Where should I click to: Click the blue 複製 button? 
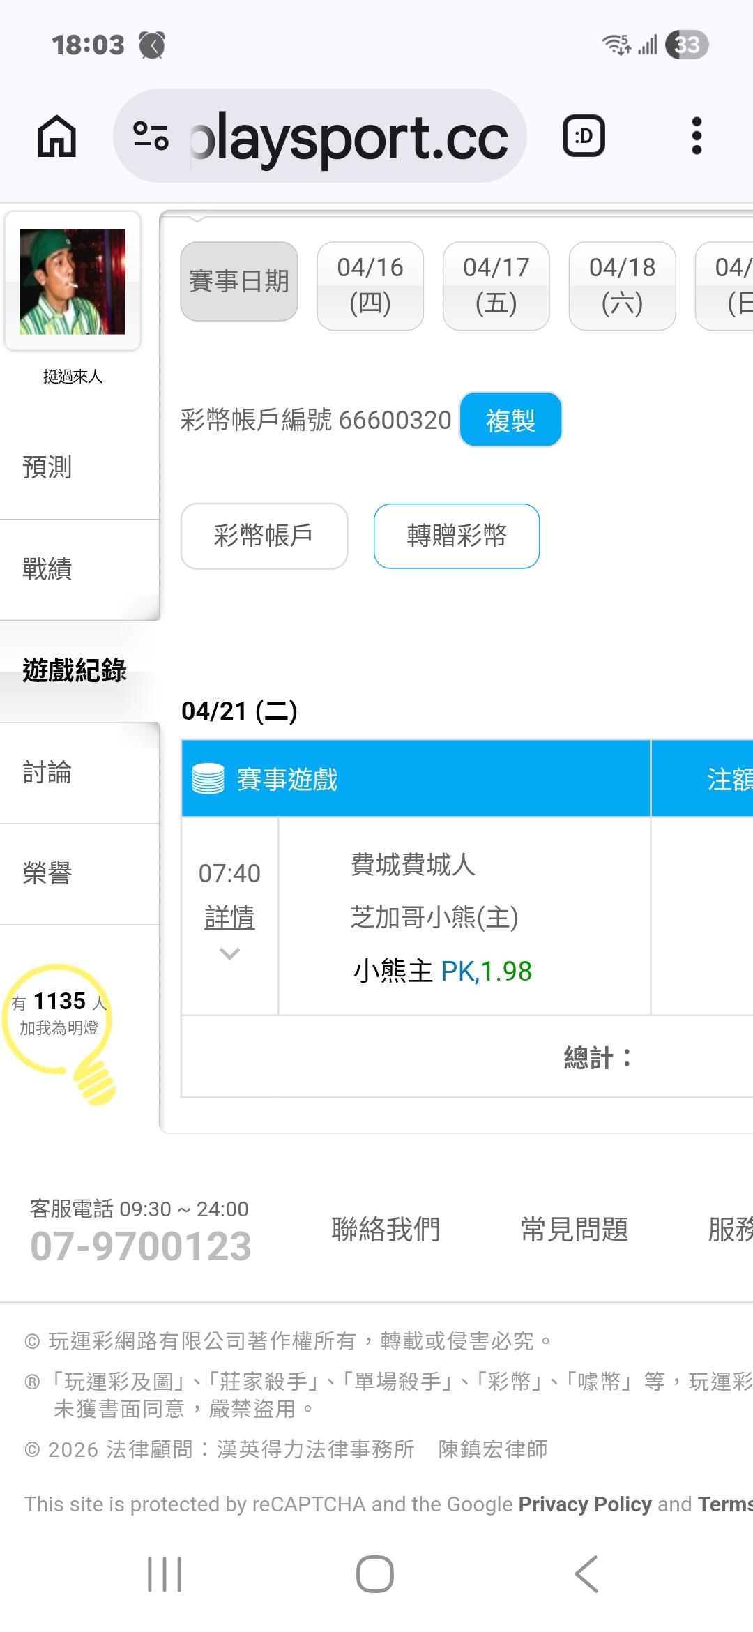[510, 420]
